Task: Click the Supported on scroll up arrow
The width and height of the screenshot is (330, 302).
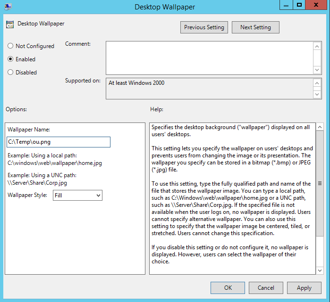Action: (317, 83)
